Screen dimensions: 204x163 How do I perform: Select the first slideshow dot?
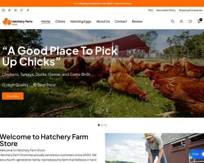tap(99, 125)
